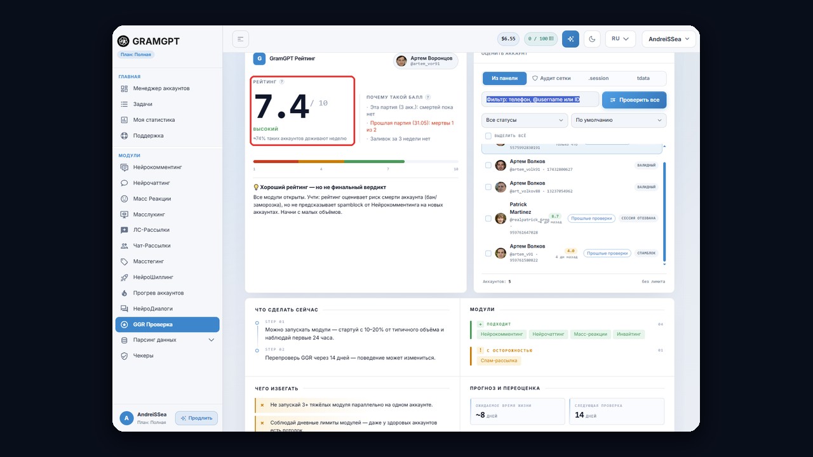Image resolution: width=813 pixels, height=457 pixels.
Task: Check the @art_volkov88 account checkbox
Action: (488, 187)
